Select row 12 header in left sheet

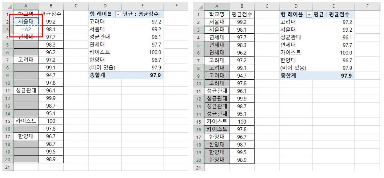click(x=8, y=98)
